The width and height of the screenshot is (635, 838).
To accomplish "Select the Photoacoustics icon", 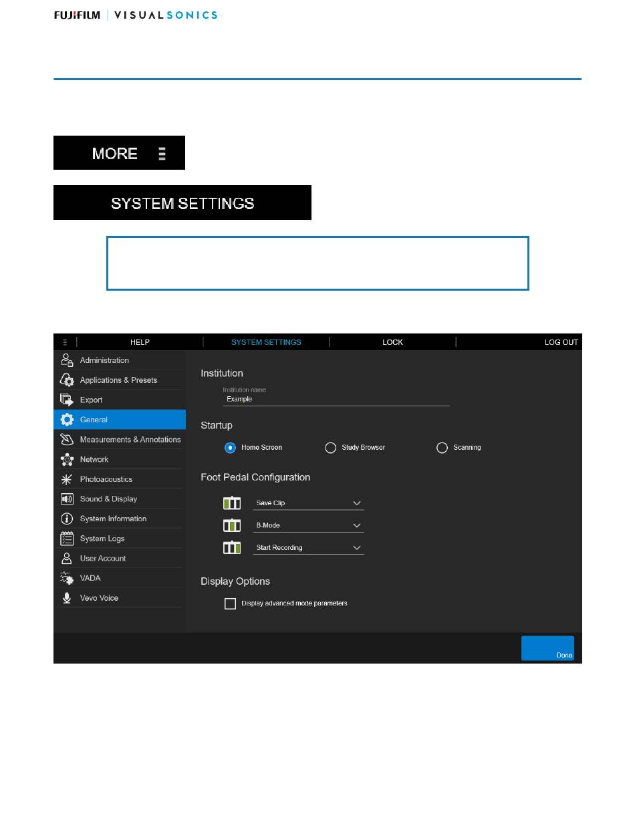I will pos(67,479).
